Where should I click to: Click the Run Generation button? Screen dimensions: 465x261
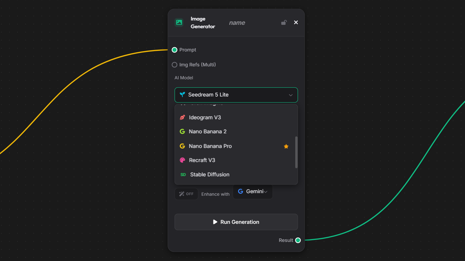(236, 222)
